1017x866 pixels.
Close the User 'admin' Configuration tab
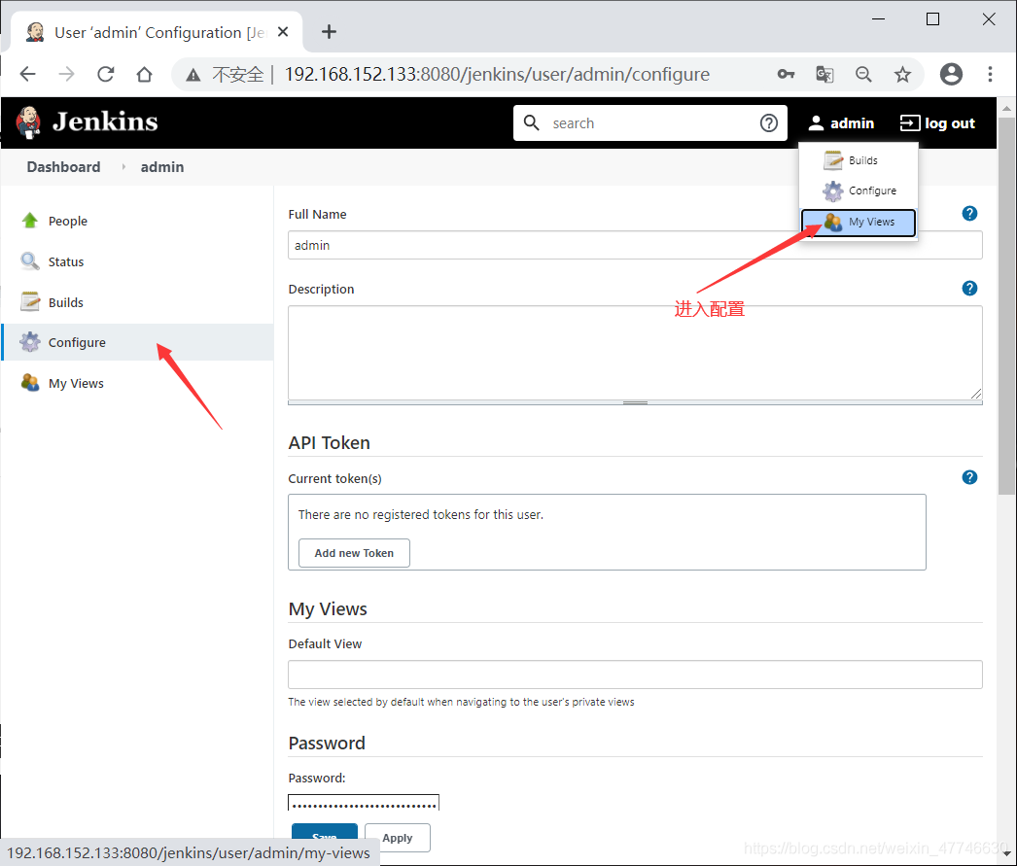click(x=283, y=32)
